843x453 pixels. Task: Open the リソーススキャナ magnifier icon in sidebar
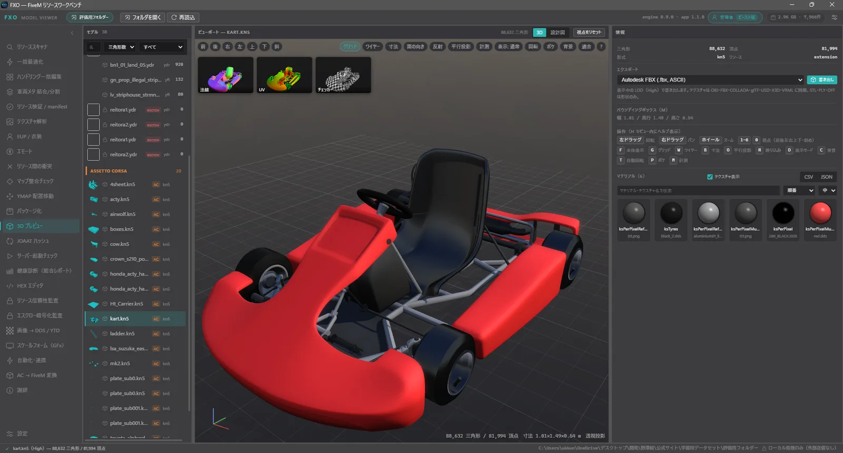tap(9, 47)
